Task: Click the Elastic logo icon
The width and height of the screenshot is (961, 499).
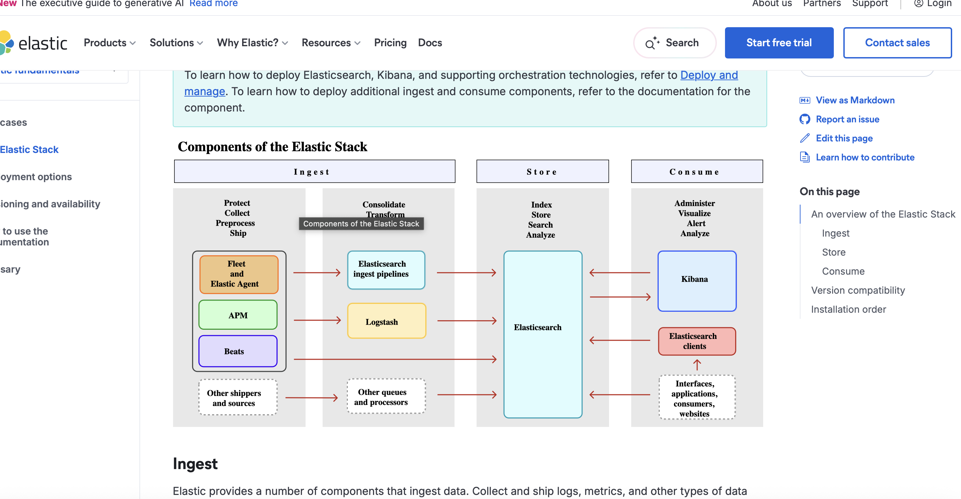Action: pos(7,43)
